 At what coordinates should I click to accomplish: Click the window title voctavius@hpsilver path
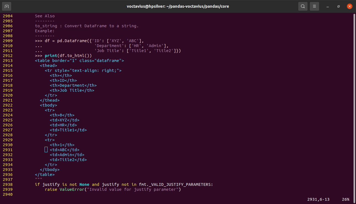[178, 6]
